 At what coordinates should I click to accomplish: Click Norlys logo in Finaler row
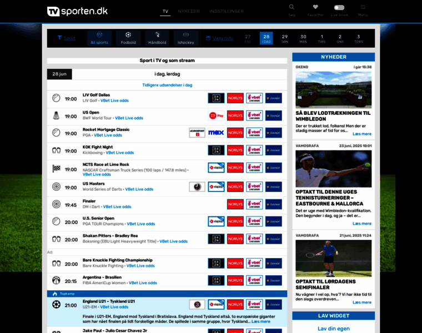pos(235,204)
